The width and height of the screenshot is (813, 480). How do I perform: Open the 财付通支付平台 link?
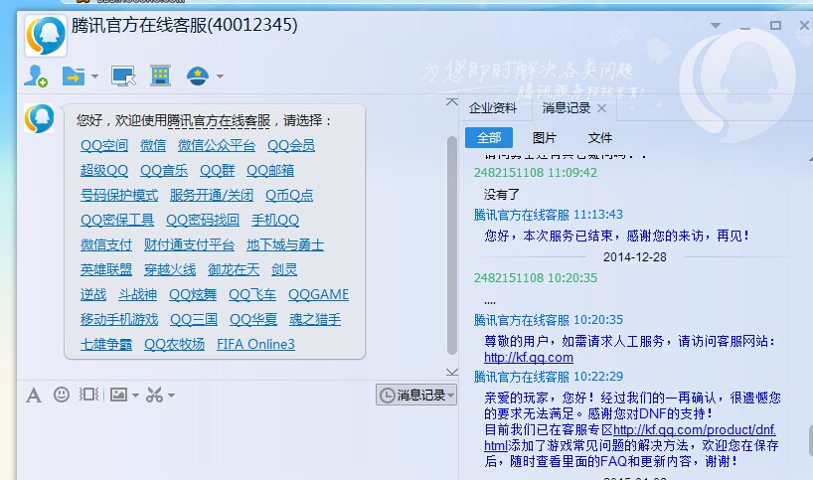pyautogui.click(x=189, y=245)
